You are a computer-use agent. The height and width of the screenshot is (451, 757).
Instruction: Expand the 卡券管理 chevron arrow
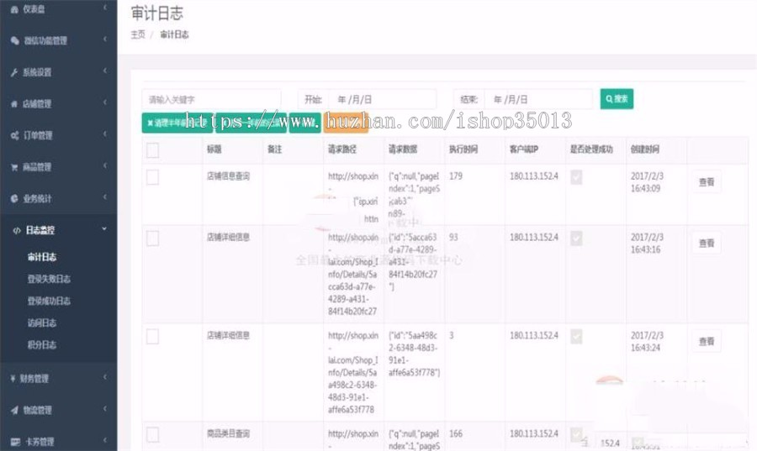pyautogui.click(x=105, y=440)
